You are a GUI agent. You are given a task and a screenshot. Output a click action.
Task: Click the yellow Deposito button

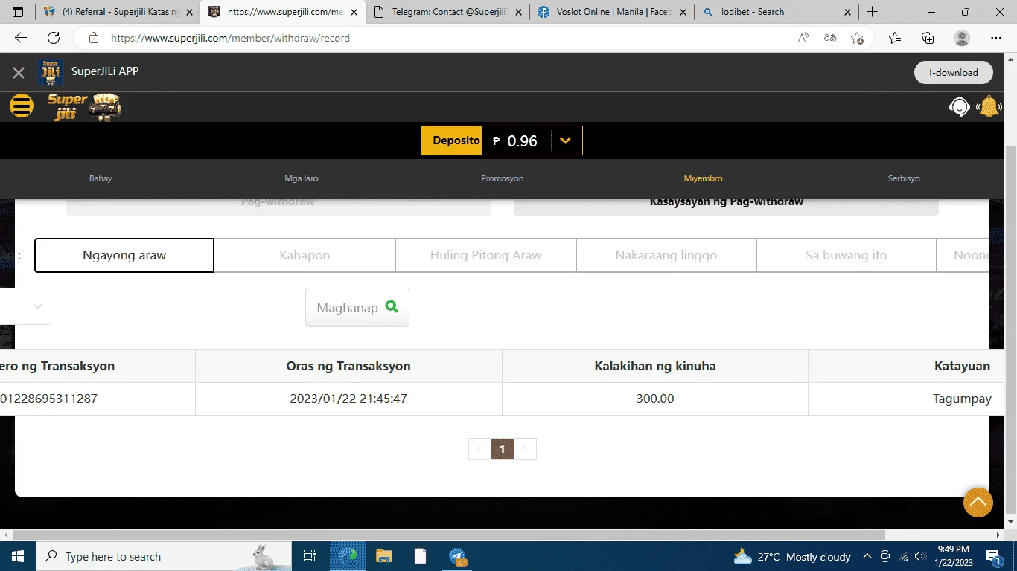point(452,141)
